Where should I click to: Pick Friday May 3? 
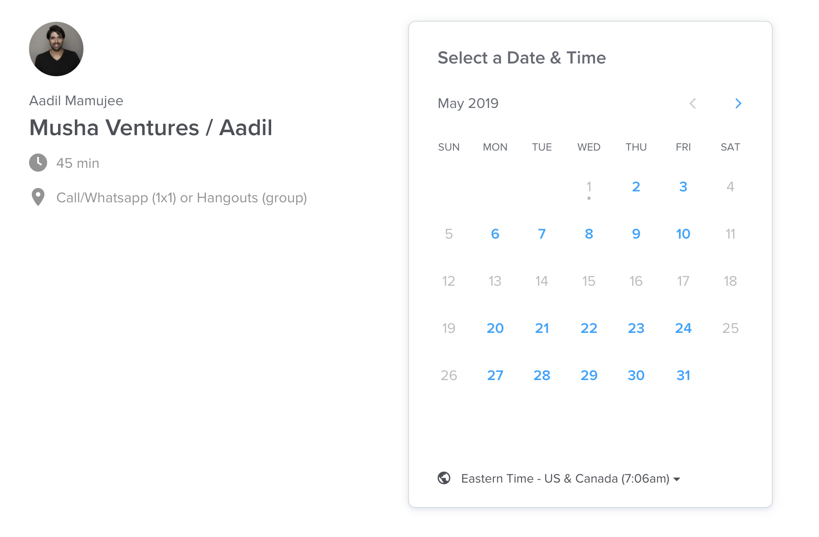coord(683,187)
